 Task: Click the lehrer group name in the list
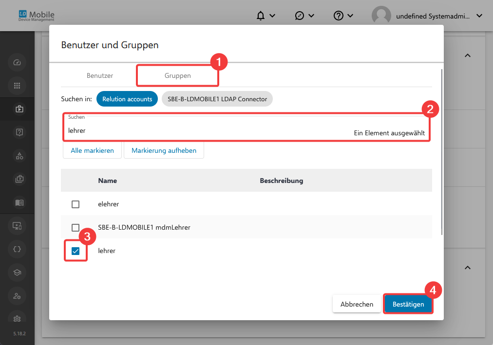107,251
